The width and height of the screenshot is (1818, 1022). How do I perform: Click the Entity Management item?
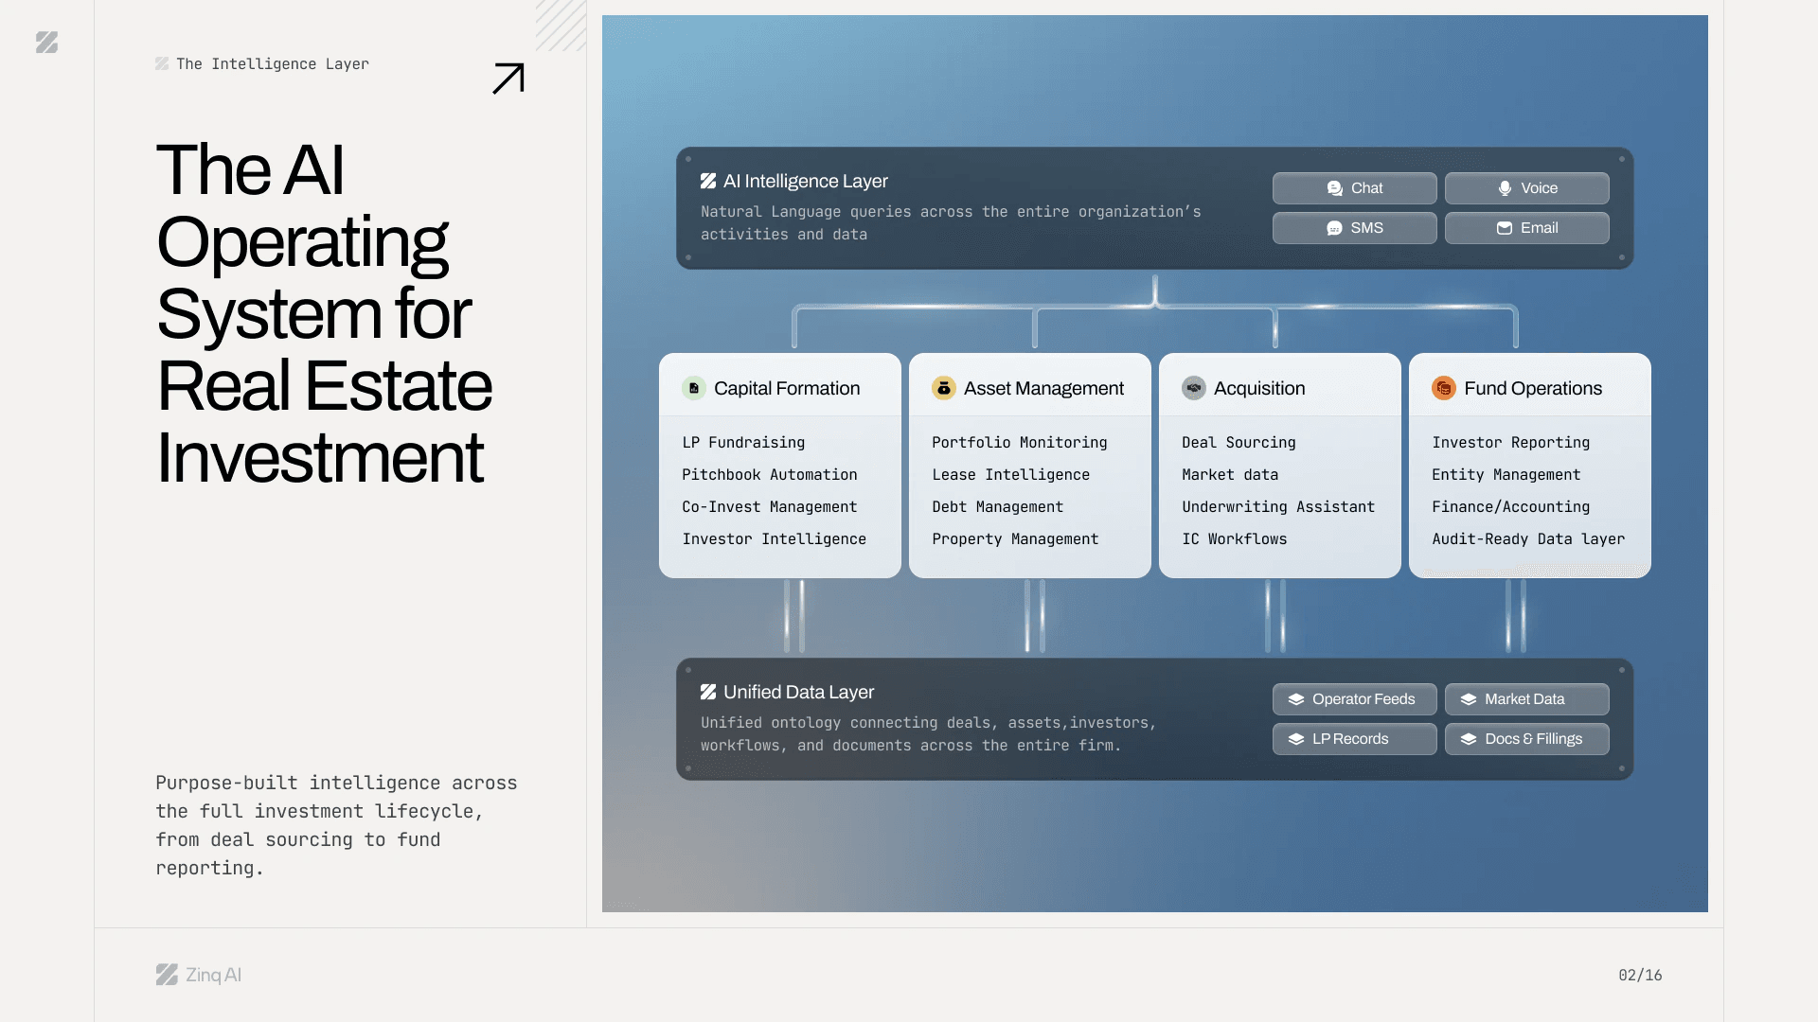[1506, 475]
